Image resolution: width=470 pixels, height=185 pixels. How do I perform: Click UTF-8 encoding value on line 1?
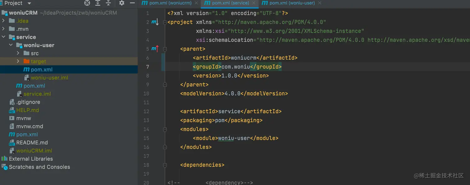click(270, 13)
